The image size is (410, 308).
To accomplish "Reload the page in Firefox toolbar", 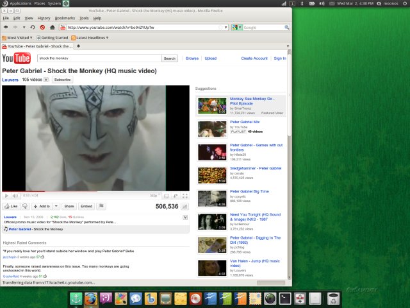I will pos(33,28).
